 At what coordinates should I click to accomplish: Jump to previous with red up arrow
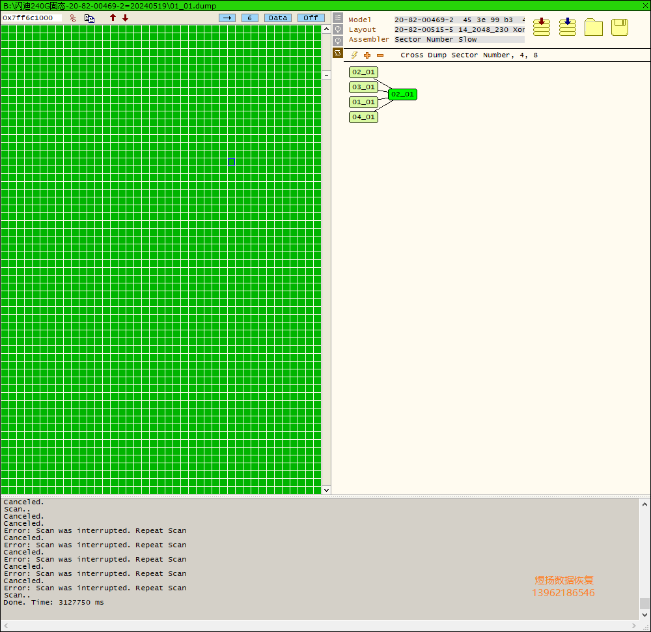coord(113,18)
